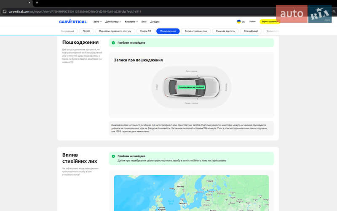Open the Блог page link
337x211 pixels.
click(144, 22)
